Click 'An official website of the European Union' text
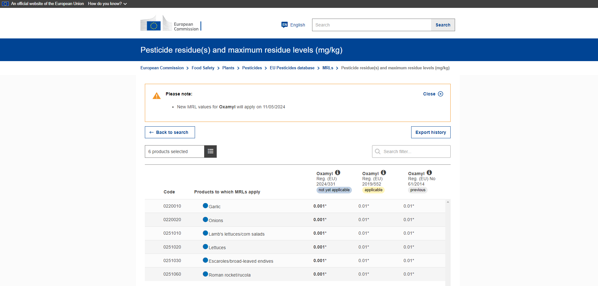 click(47, 4)
